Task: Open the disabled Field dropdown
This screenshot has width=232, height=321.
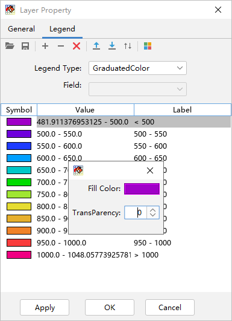Action: coord(137,89)
